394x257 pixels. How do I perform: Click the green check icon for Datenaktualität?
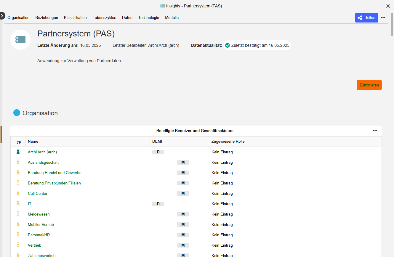coord(228,45)
